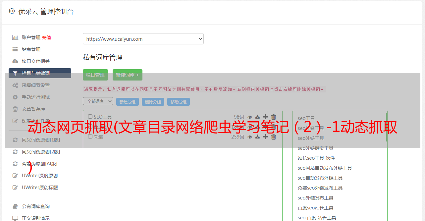425x221 pixels.
Task: Open the https://www.ucaiyun.com site dropdown
Action: point(143,39)
